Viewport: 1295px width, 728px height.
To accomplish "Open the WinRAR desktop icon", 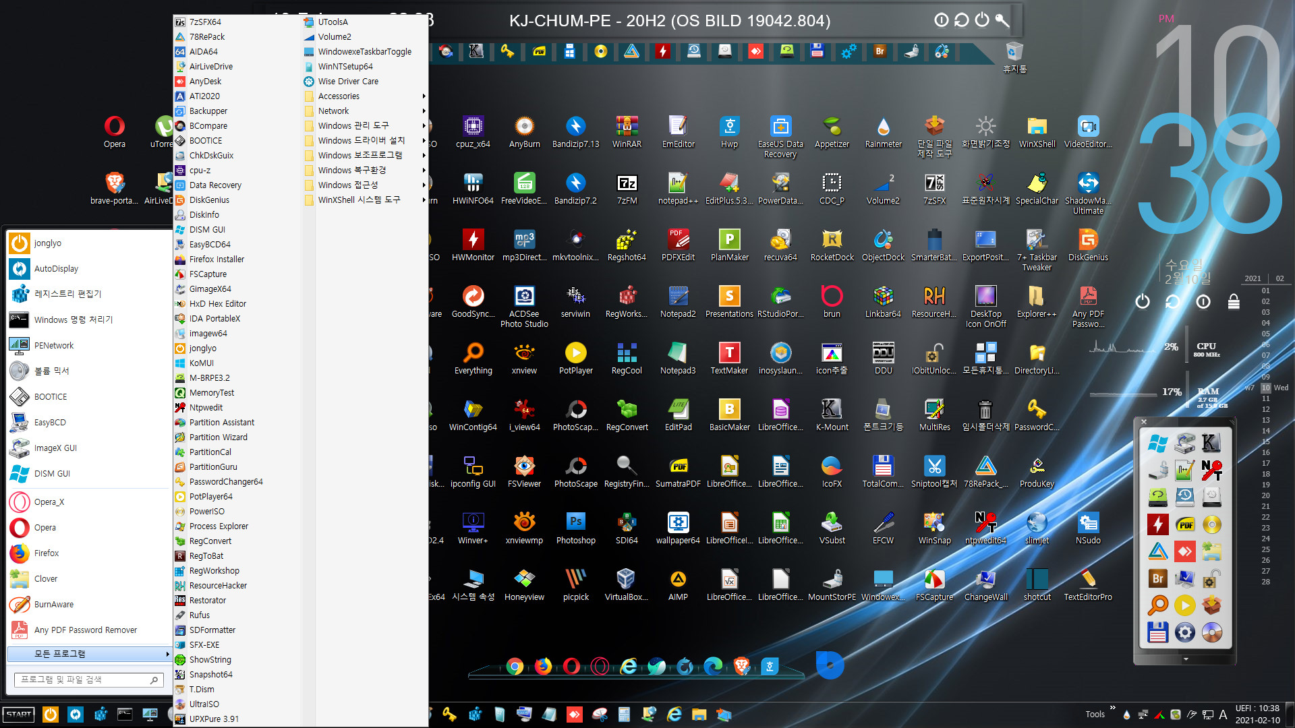I will [x=627, y=131].
